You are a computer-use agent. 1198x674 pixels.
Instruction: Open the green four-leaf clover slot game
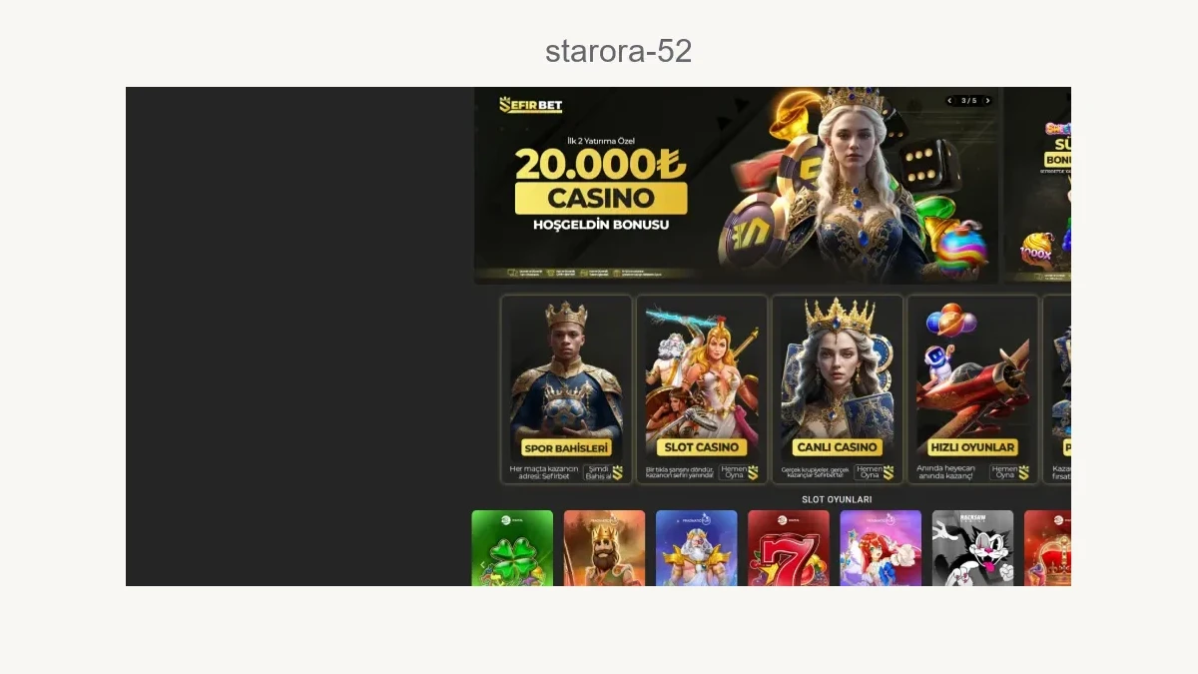(512, 548)
